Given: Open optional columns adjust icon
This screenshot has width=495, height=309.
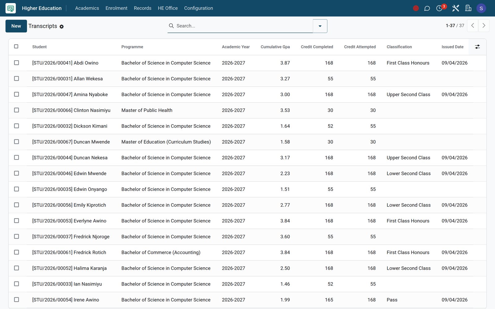Looking at the screenshot, I should pyautogui.click(x=477, y=47).
